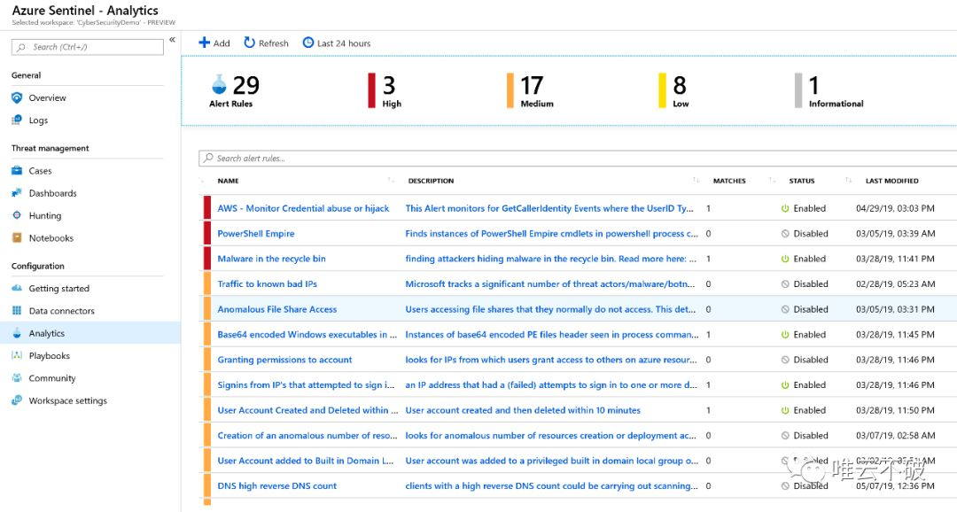Click the circular Refresh arrow icon
Screen dimensions: 957x512
[249, 43]
